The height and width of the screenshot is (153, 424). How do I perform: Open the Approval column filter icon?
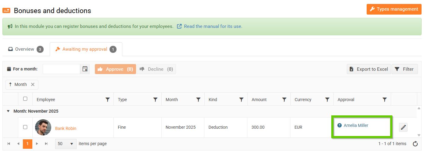pos(385,100)
